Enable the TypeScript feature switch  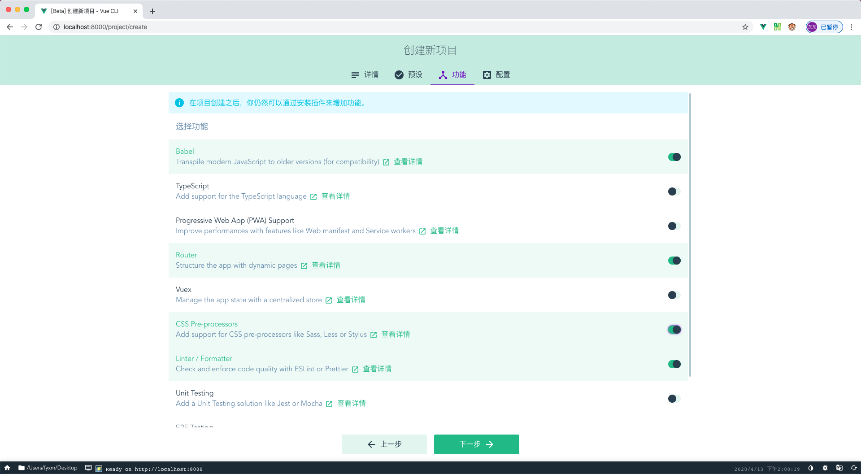pyautogui.click(x=674, y=191)
